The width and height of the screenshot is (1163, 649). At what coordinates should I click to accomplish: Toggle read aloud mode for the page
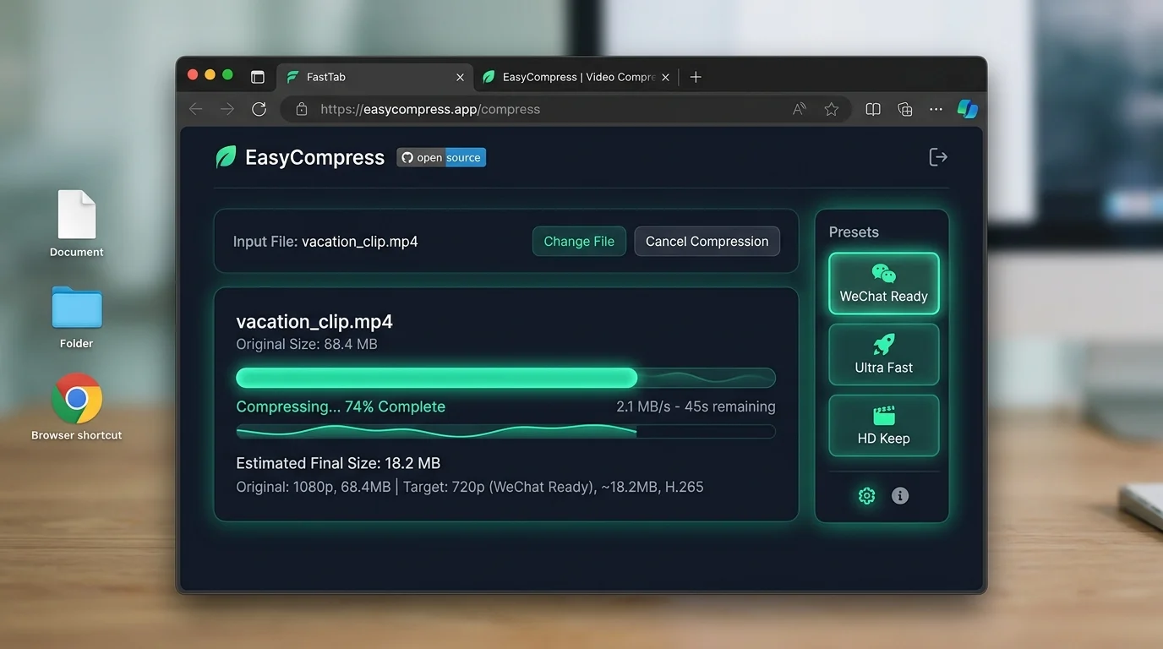coord(798,108)
